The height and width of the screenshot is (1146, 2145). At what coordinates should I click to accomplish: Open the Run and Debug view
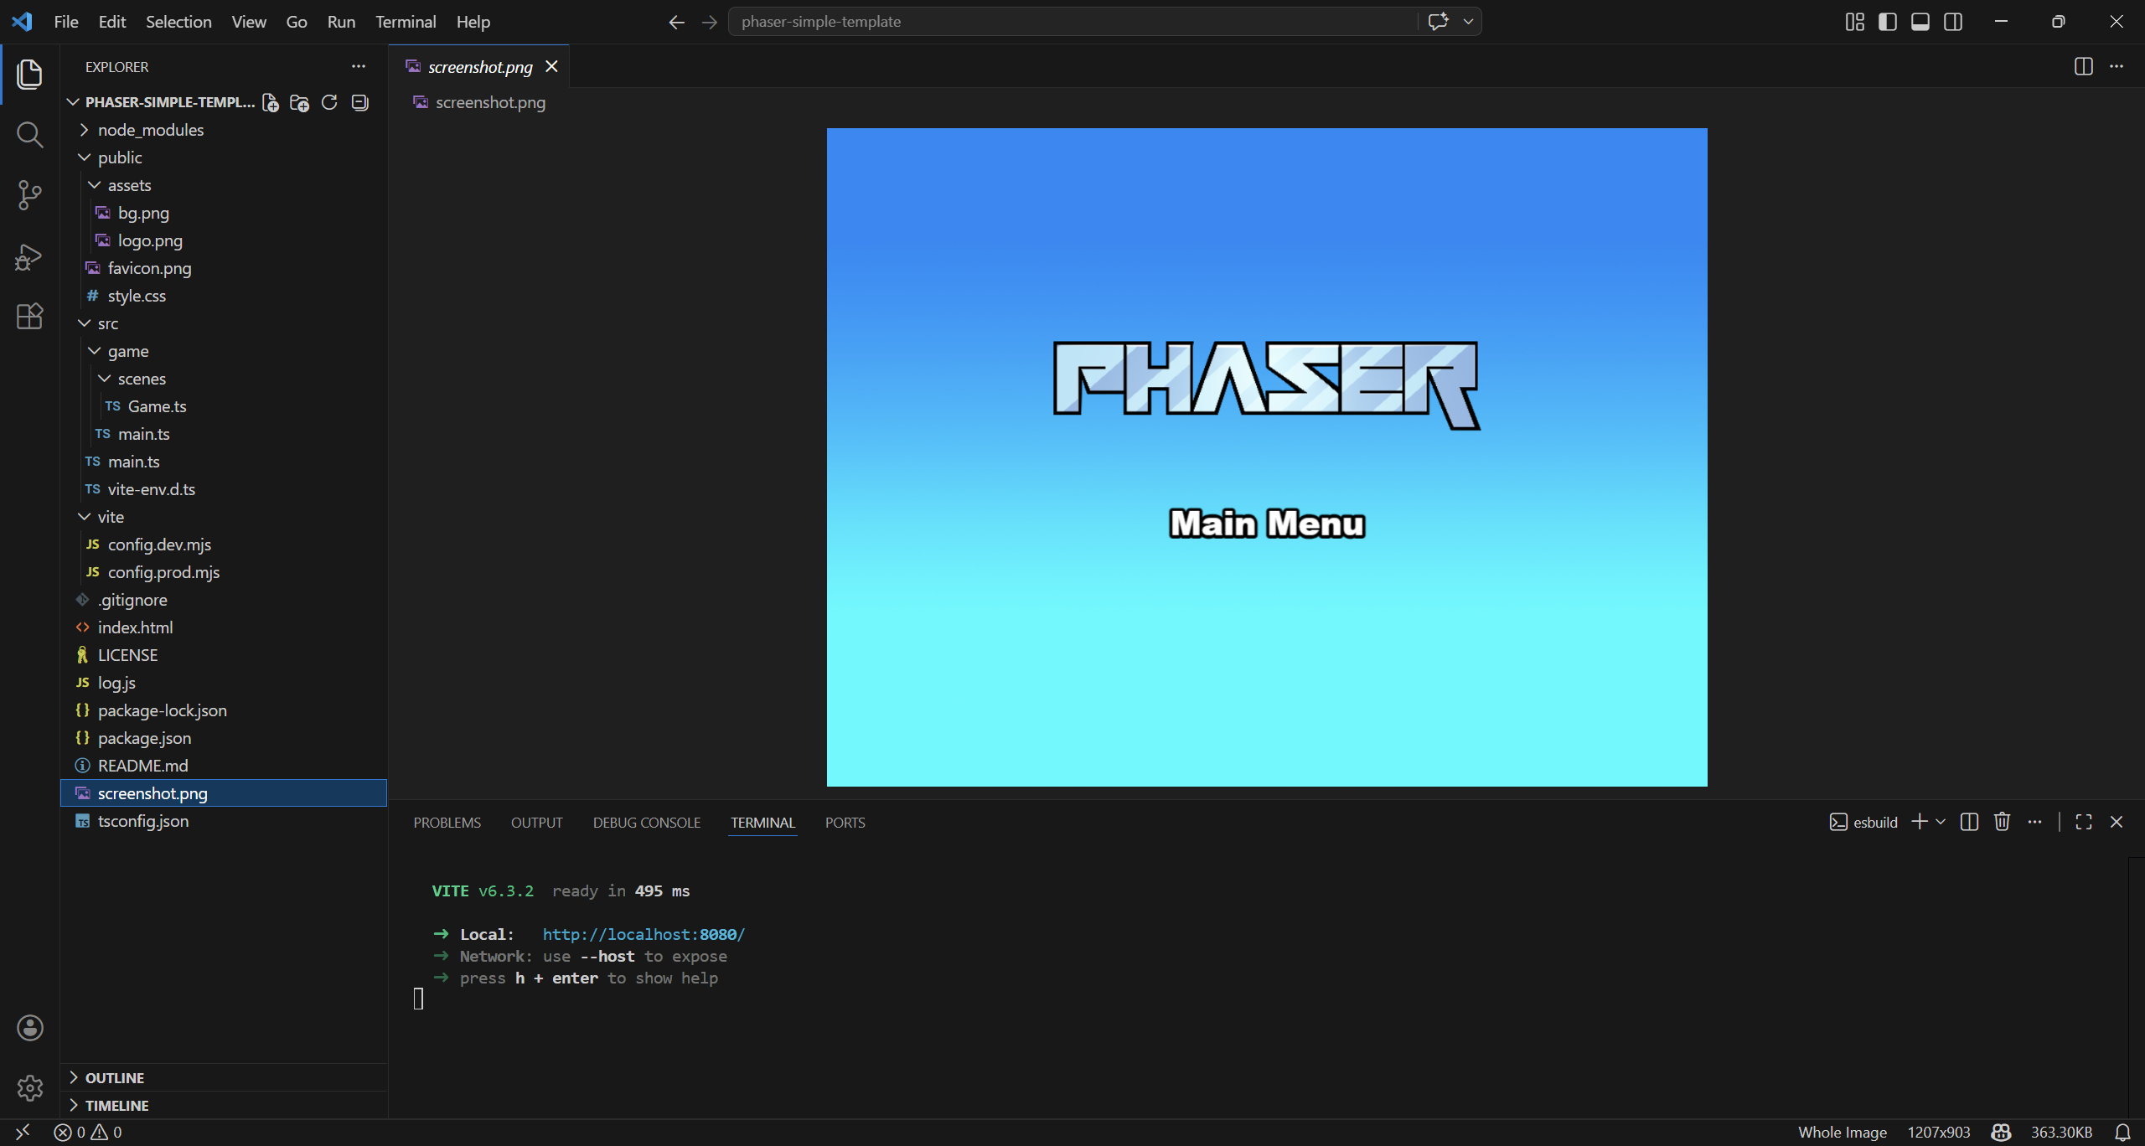(x=29, y=256)
